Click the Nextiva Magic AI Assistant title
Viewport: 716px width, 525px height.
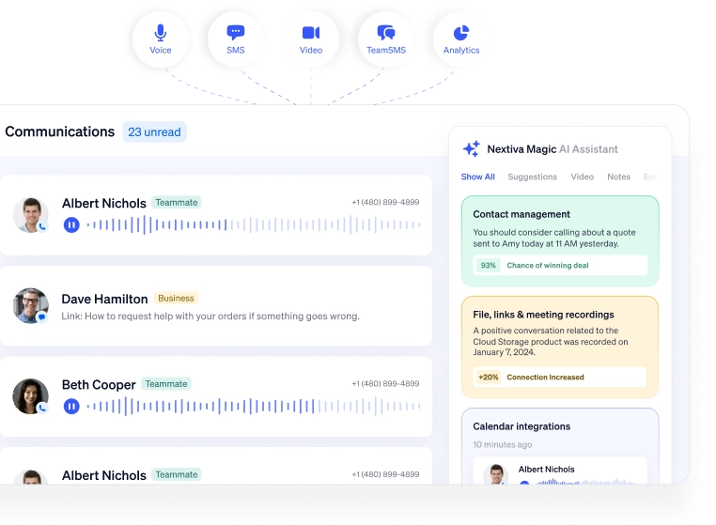(553, 149)
